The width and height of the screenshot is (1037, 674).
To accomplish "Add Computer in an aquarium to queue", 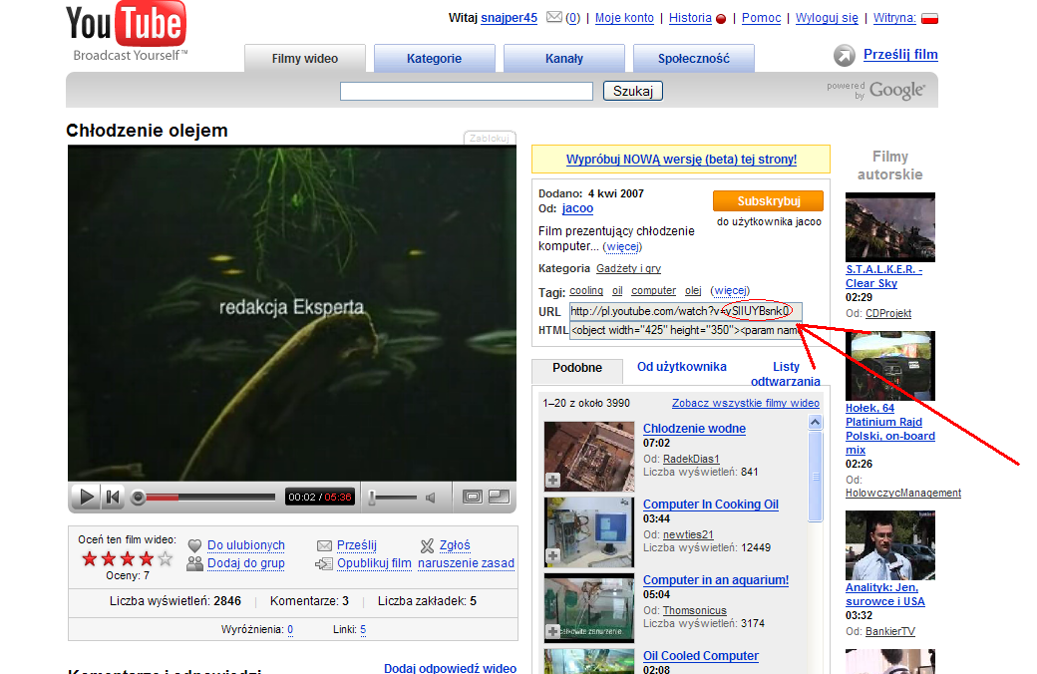I will coord(552,632).
